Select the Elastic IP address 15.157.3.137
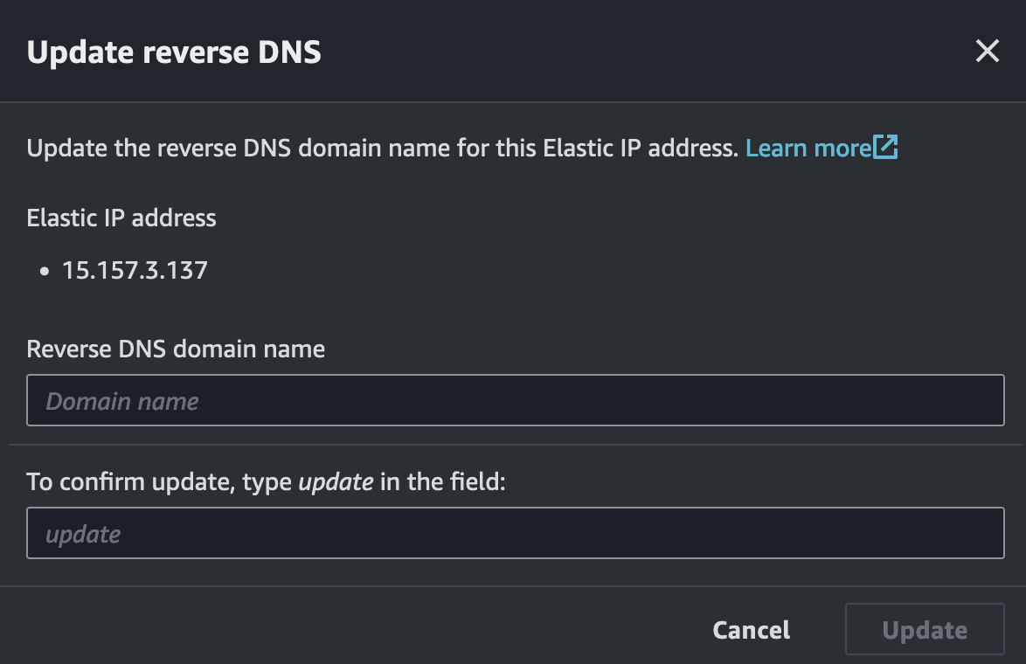The width and height of the screenshot is (1026, 664). click(x=135, y=270)
